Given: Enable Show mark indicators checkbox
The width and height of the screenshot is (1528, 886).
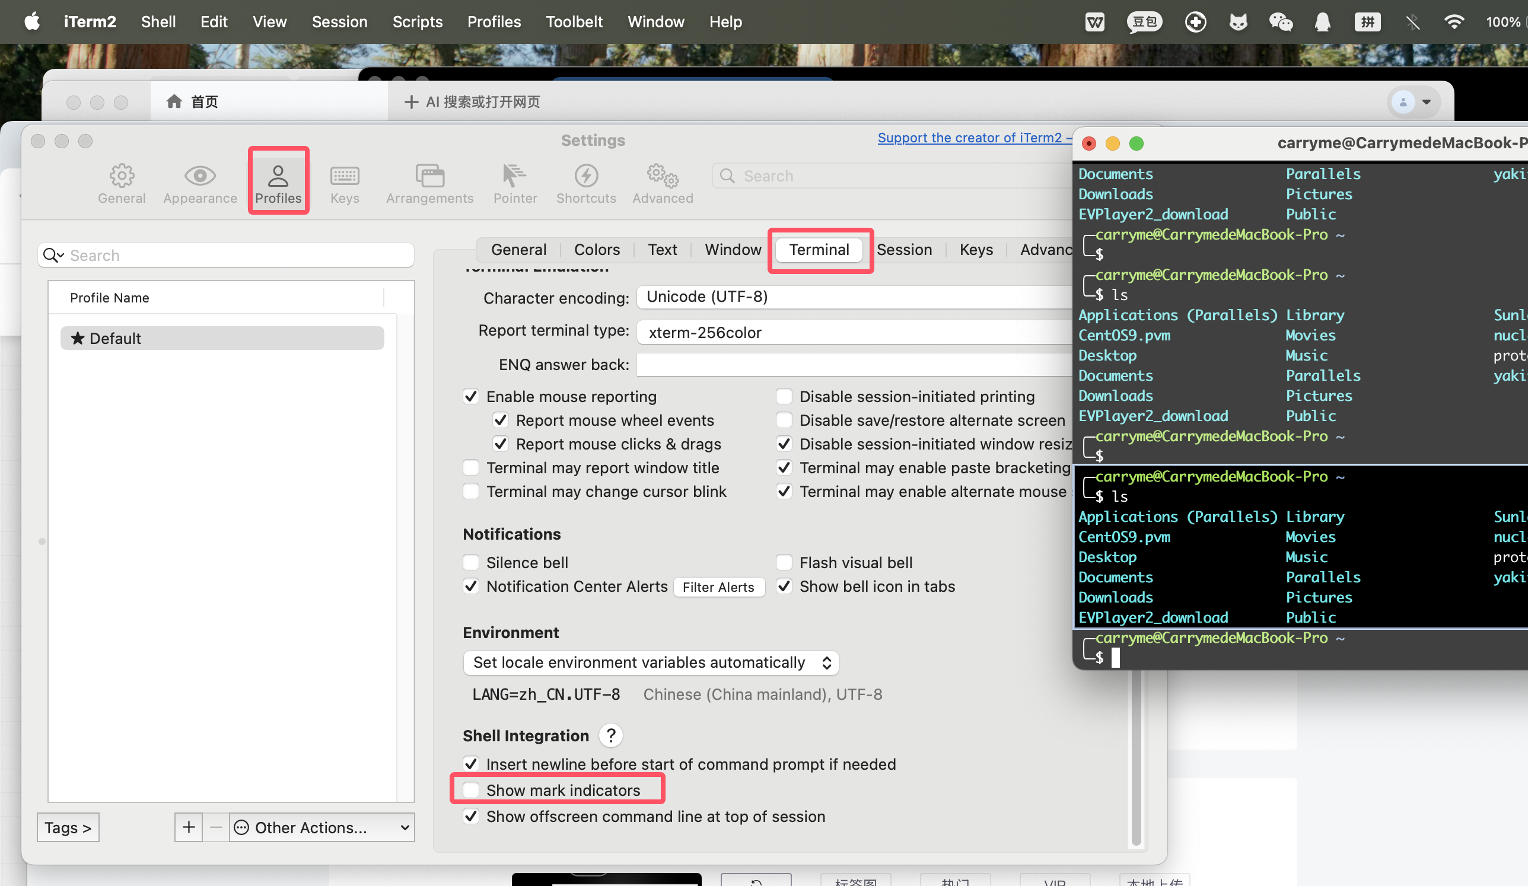Looking at the screenshot, I should coord(471,791).
